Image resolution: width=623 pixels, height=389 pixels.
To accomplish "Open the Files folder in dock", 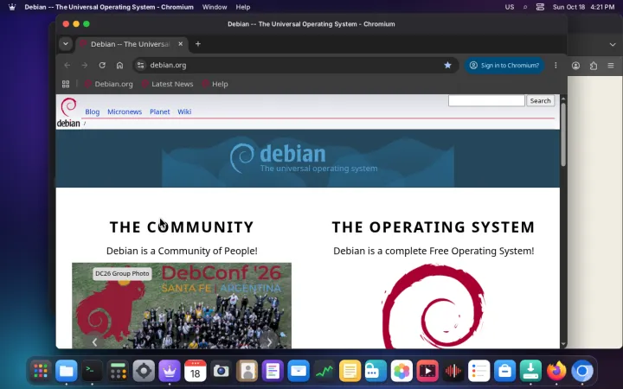I will tap(67, 371).
